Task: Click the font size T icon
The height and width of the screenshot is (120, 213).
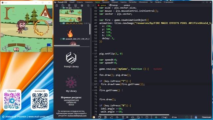Action: point(123,117)
